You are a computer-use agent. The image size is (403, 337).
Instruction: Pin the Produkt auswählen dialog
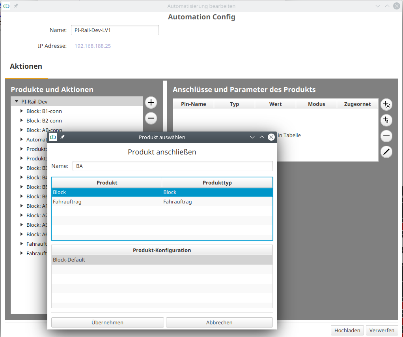point(62,137)
